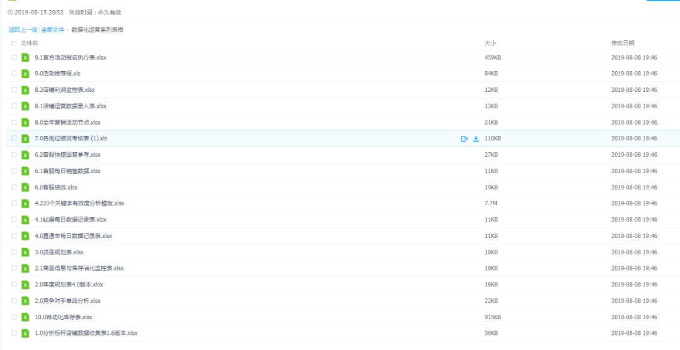
Task: Sort by 修改日期 column header
Action: click(623, 43)
